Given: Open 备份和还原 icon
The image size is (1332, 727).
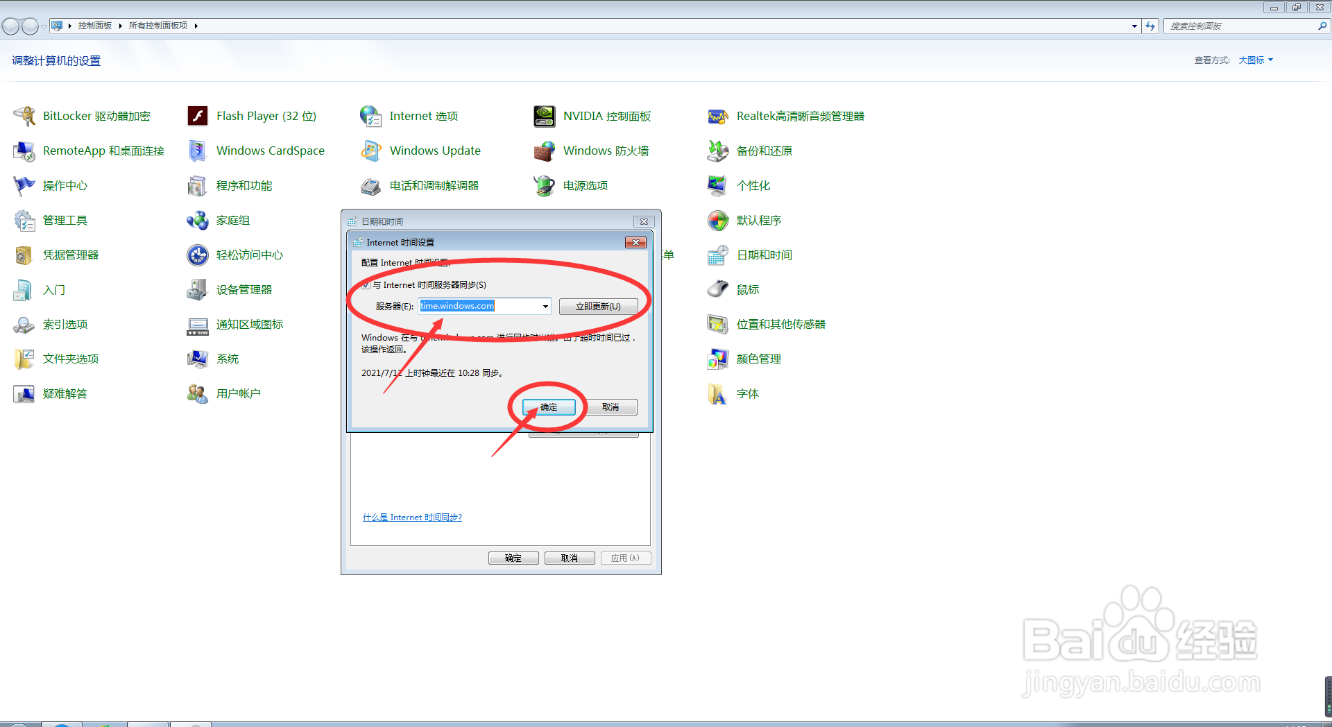Looking at the screenshot, I should [x=718, y=151].
